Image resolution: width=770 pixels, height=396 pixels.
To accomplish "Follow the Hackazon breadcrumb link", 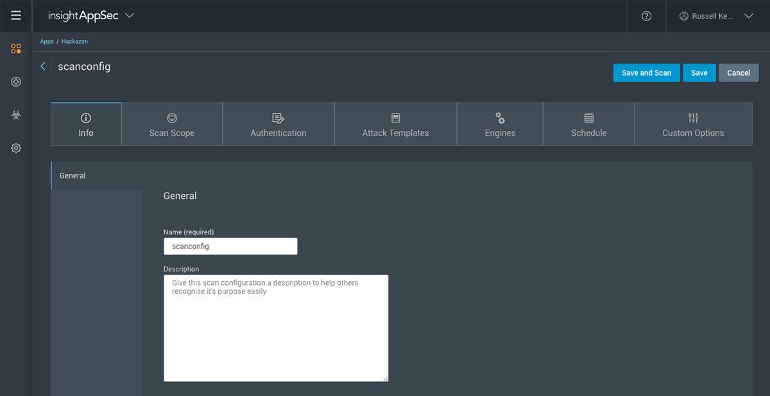I will tap(74, 41).
